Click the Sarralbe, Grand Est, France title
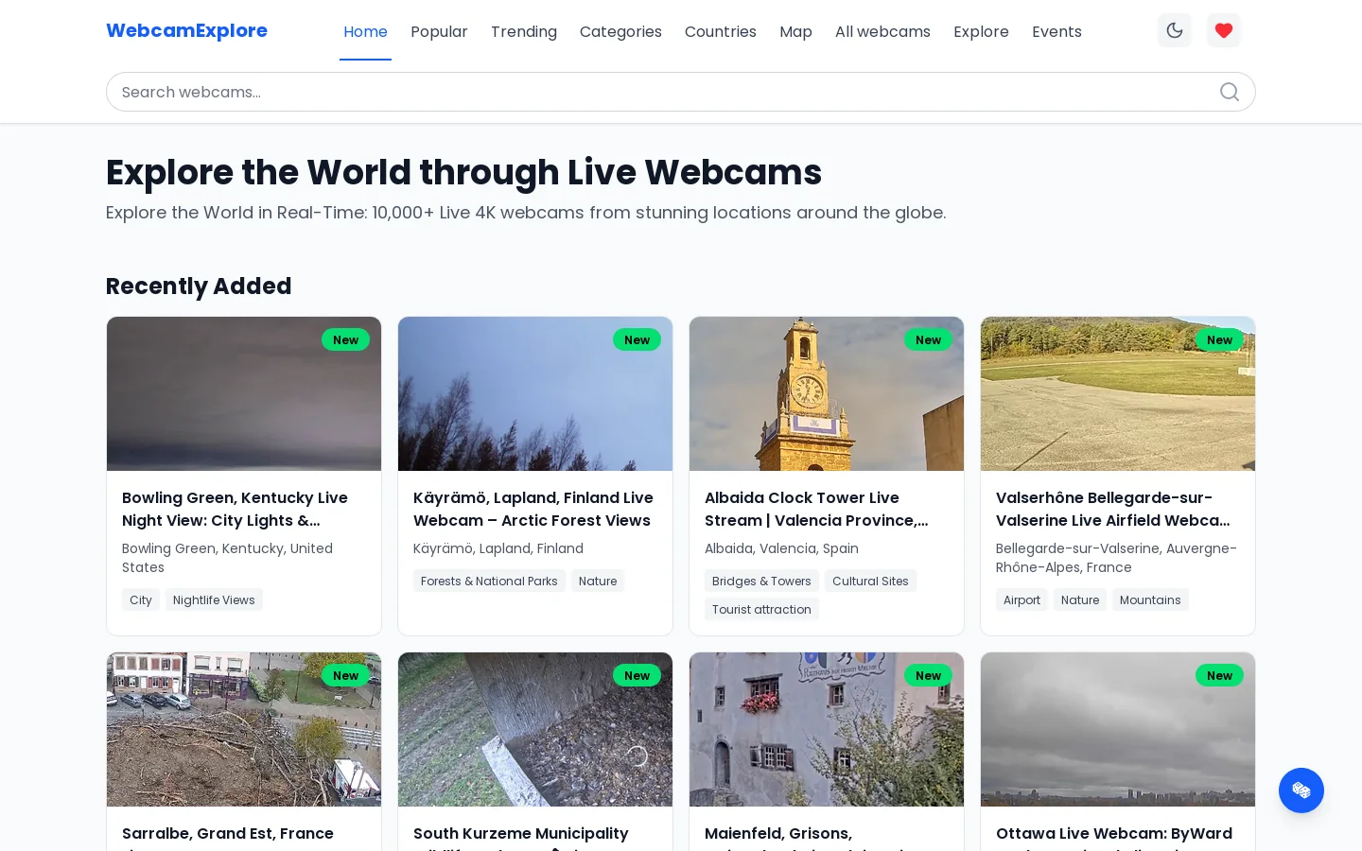The image size is (1362, 851). (x=228, y=833)
